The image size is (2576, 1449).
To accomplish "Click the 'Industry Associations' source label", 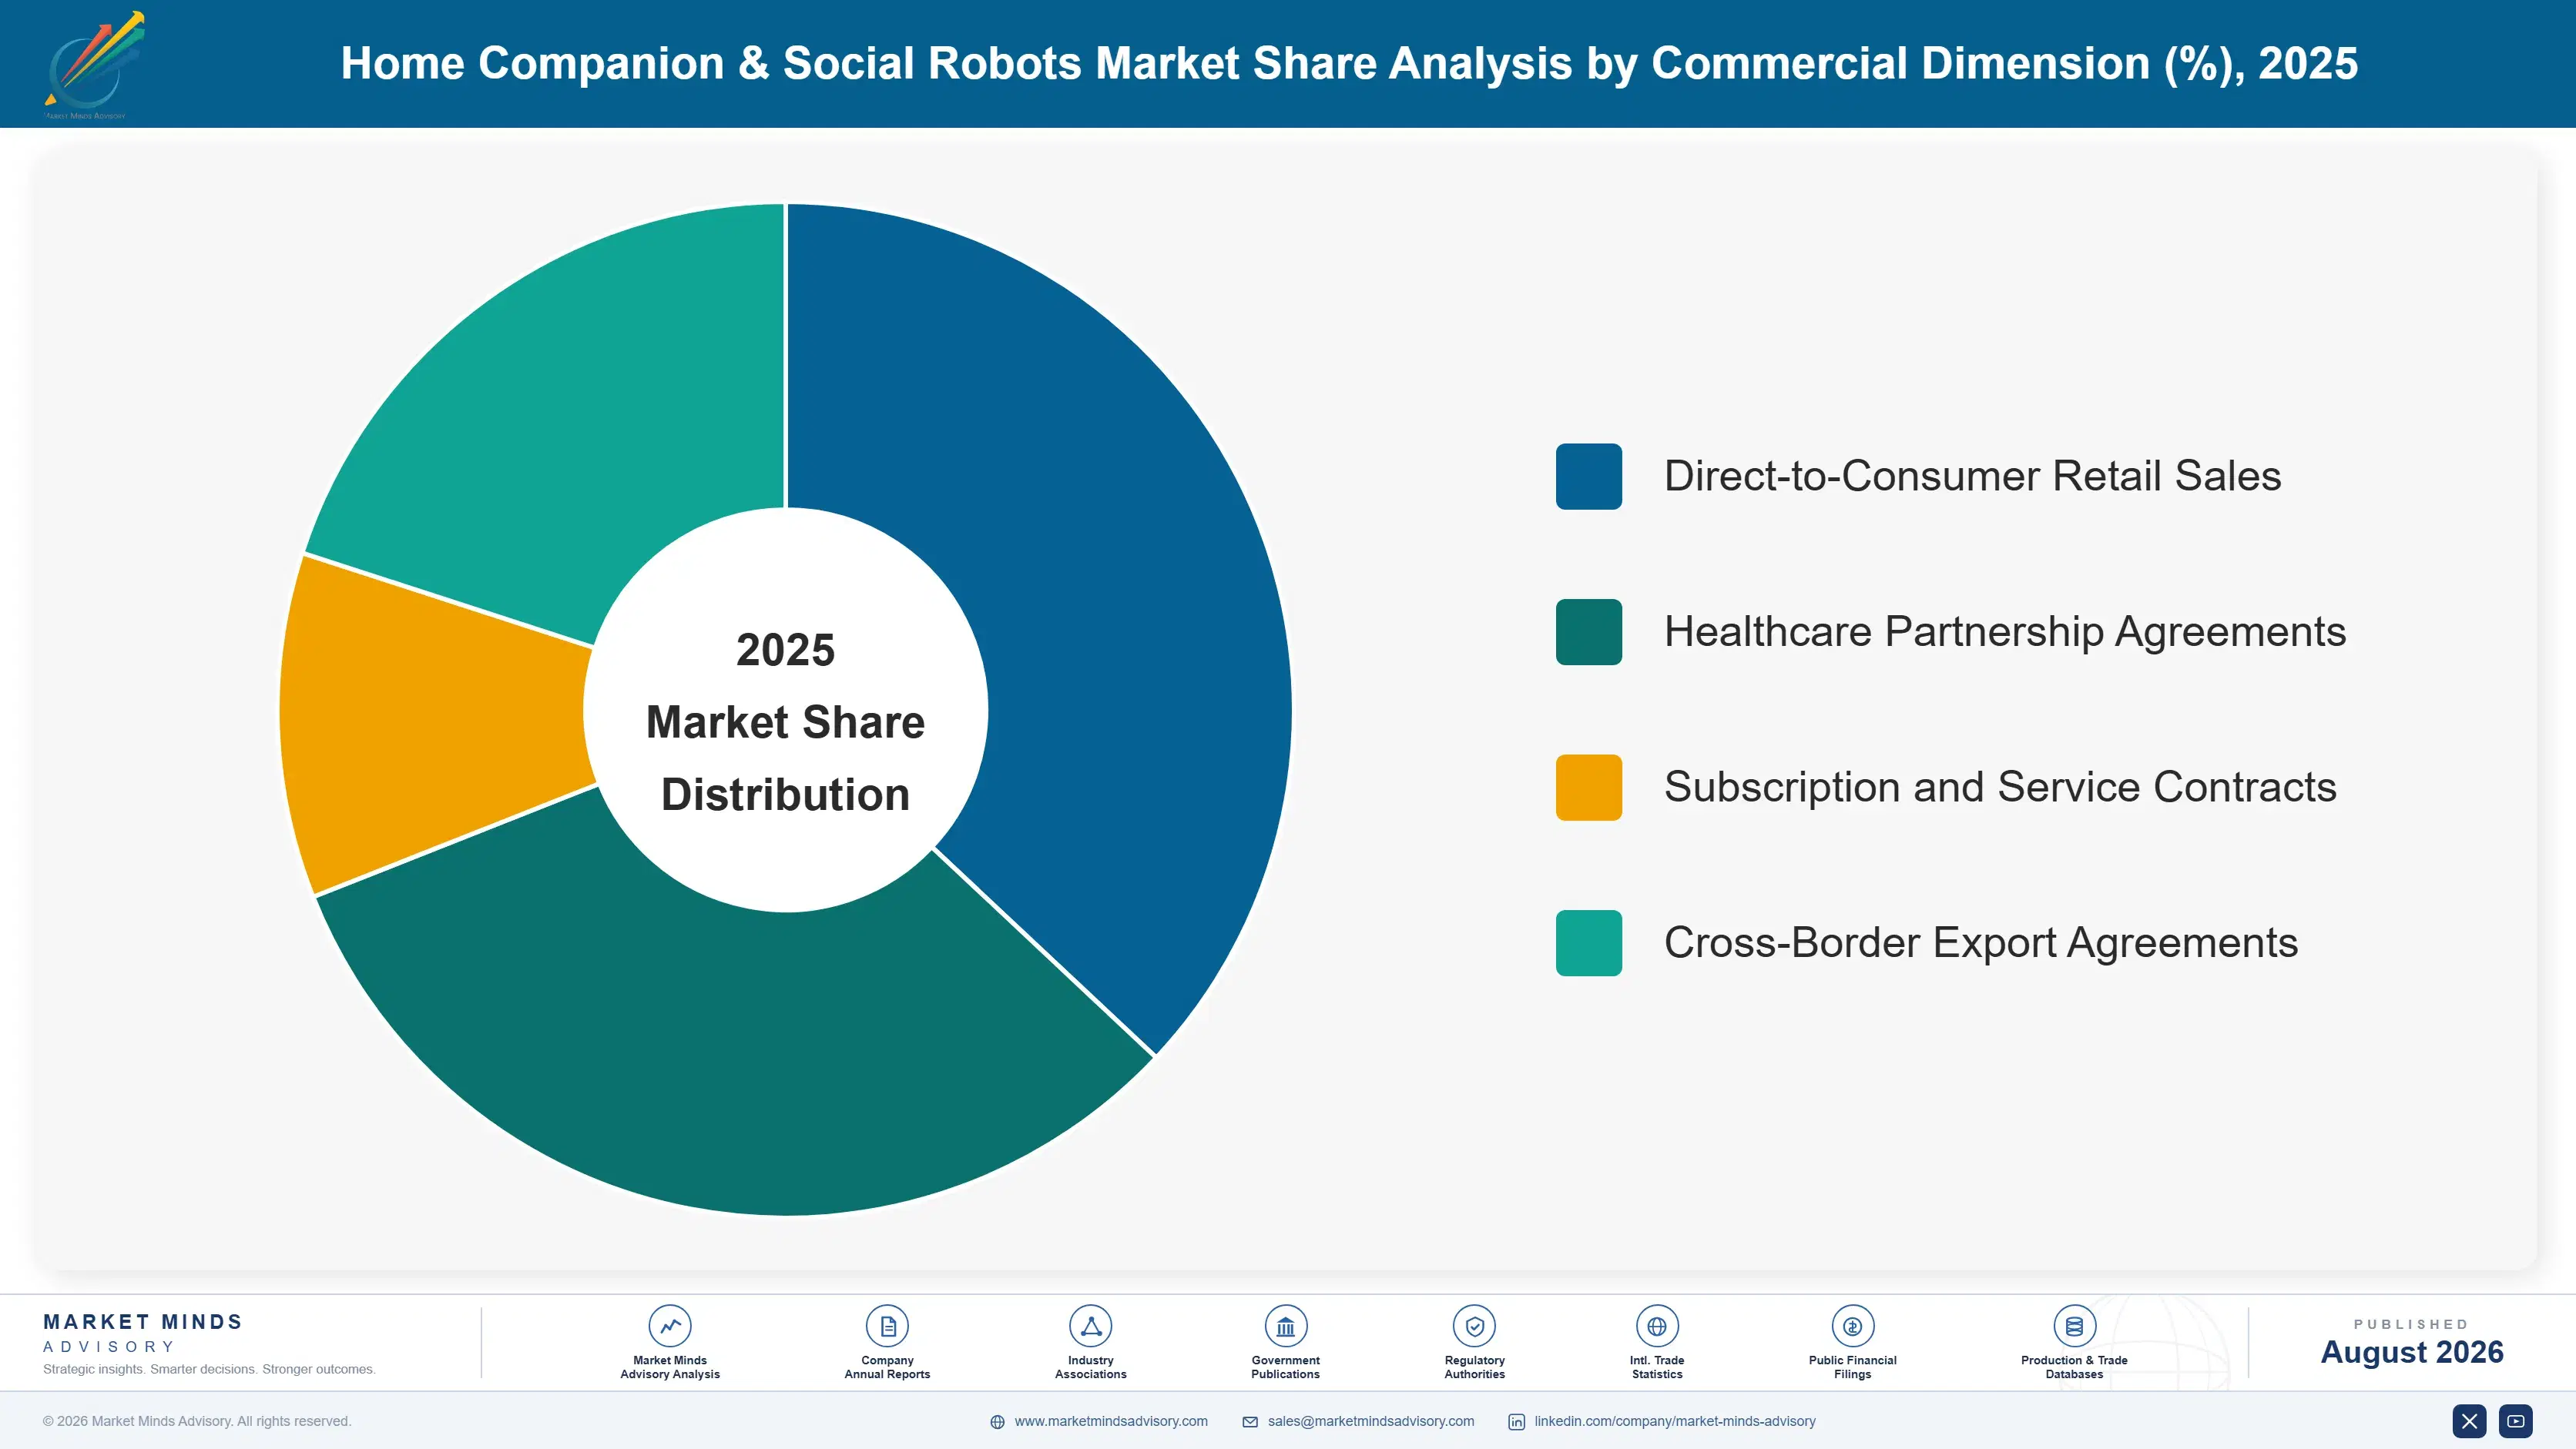I will coord(1090,1367).
